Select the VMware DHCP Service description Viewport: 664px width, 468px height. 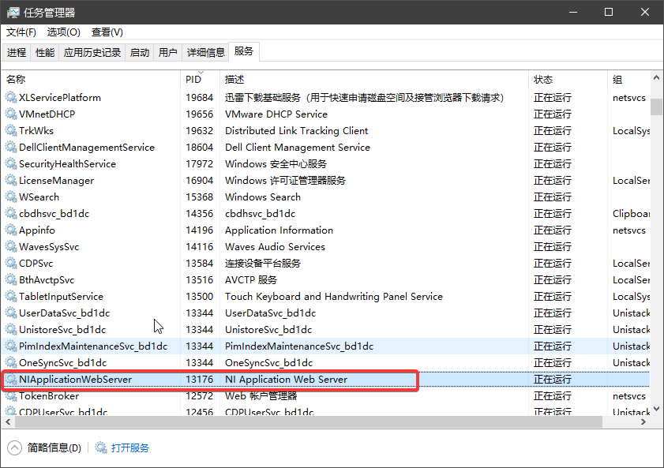tap(276, 114)
